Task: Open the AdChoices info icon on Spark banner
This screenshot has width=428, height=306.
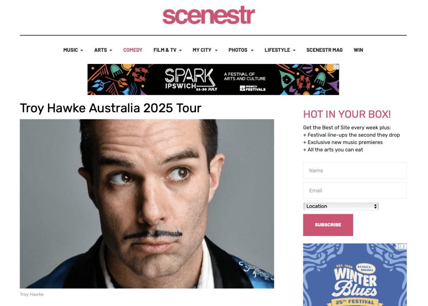Action: click(x=336, y=67)
